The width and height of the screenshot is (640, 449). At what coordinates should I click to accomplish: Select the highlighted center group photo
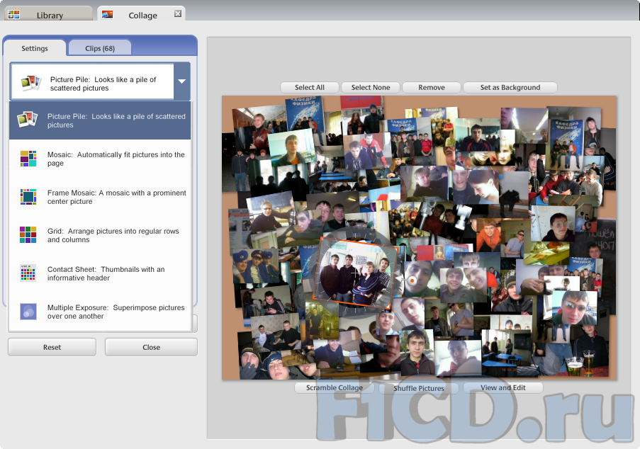pos(354,273)
